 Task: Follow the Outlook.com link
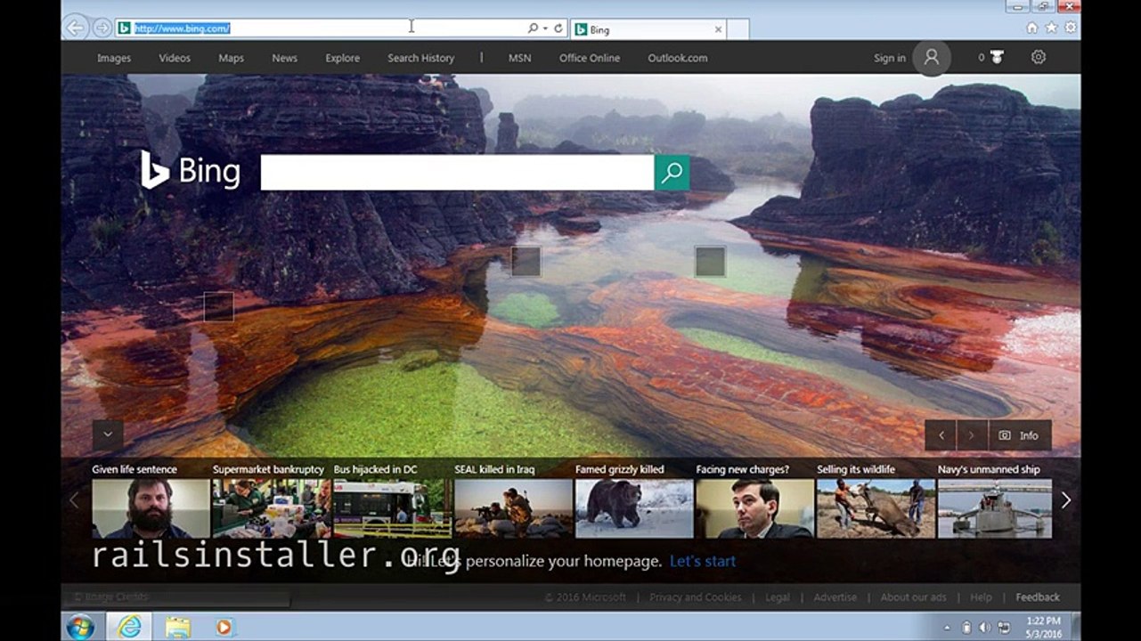[678, 58]
